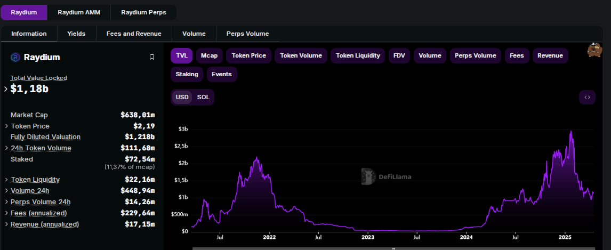Switch chart denomination to USD
The width and height of the screenshot is (611, 250).
tap(182, 98)
